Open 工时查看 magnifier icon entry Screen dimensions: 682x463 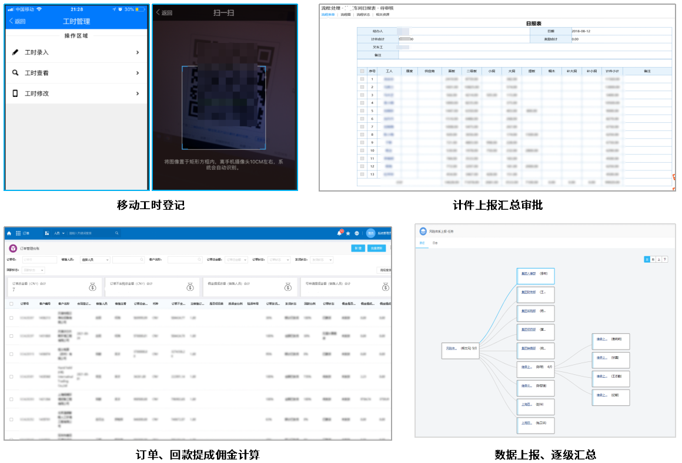(x=15, y=73)
